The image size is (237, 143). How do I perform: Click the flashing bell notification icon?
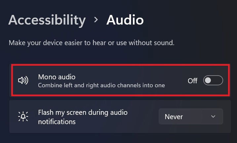coord(23,116)
